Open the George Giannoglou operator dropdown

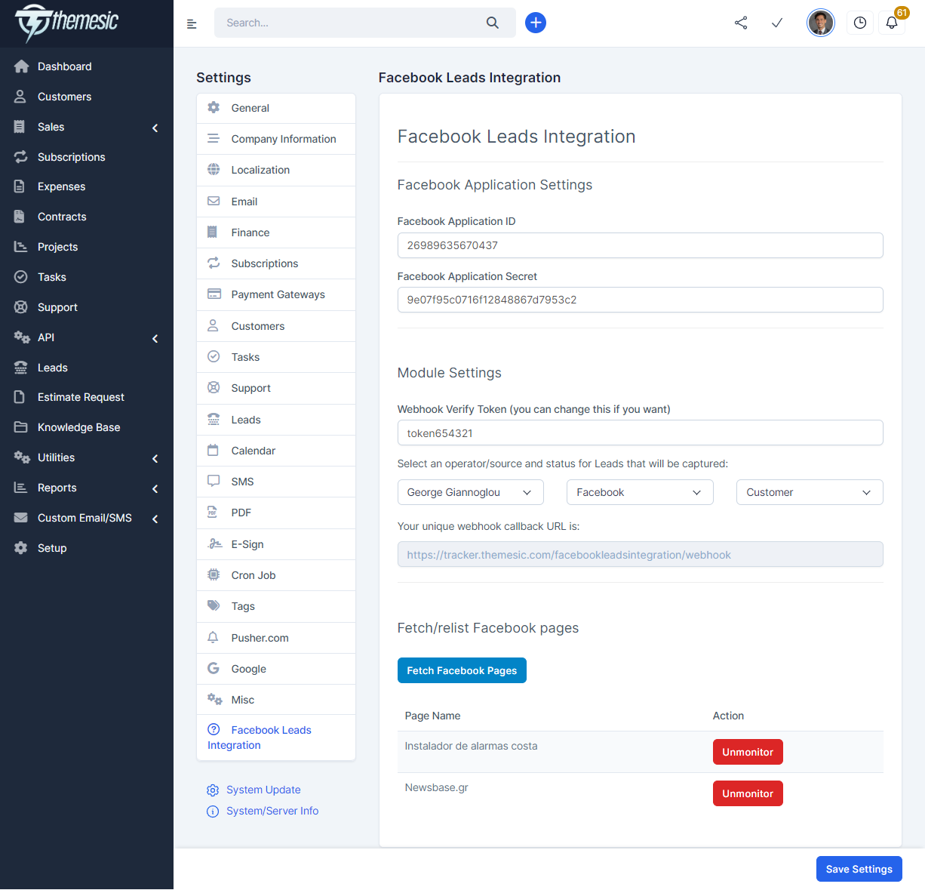pos(470,492)
